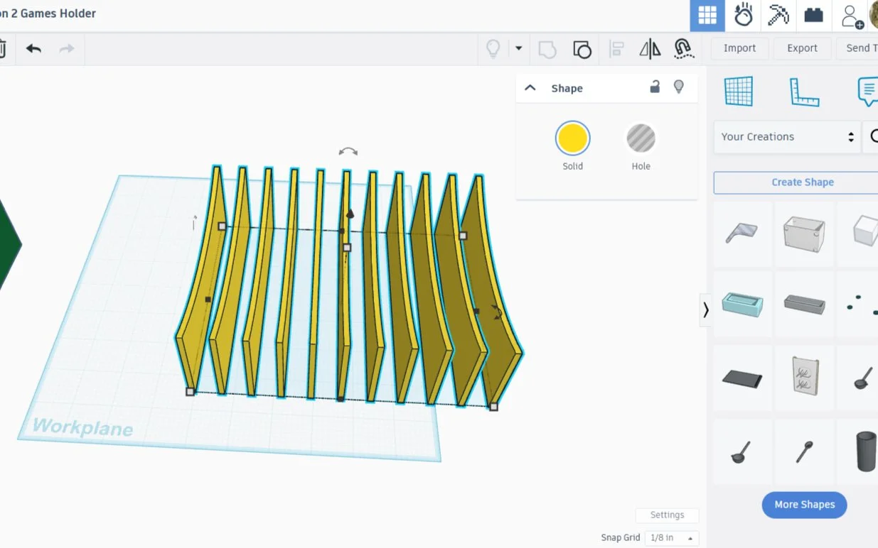Toggle the shape lock icon
The height and width of the screenshot is (548, 878).
click(655, 87)
